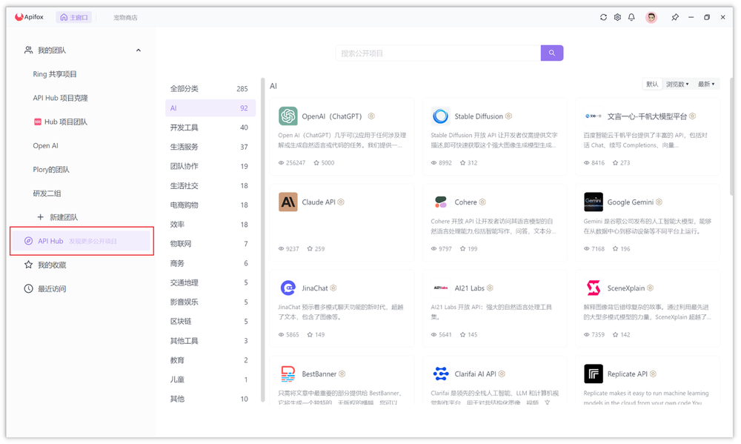Select the 默认 sorting option

(x=651, y=84)
